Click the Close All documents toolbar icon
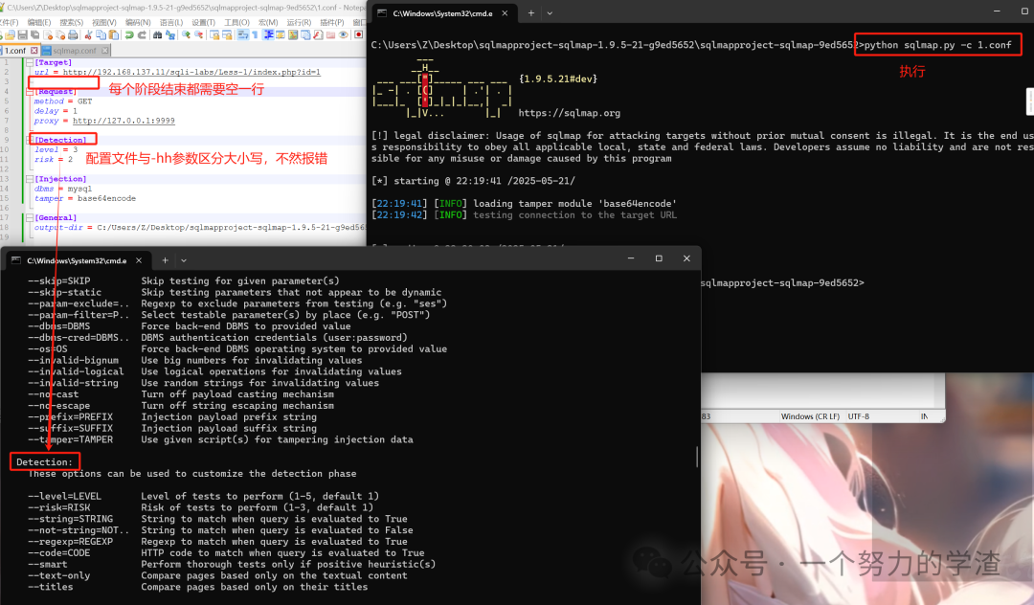Screen dimensions: 1034x605 coord(60,34)
